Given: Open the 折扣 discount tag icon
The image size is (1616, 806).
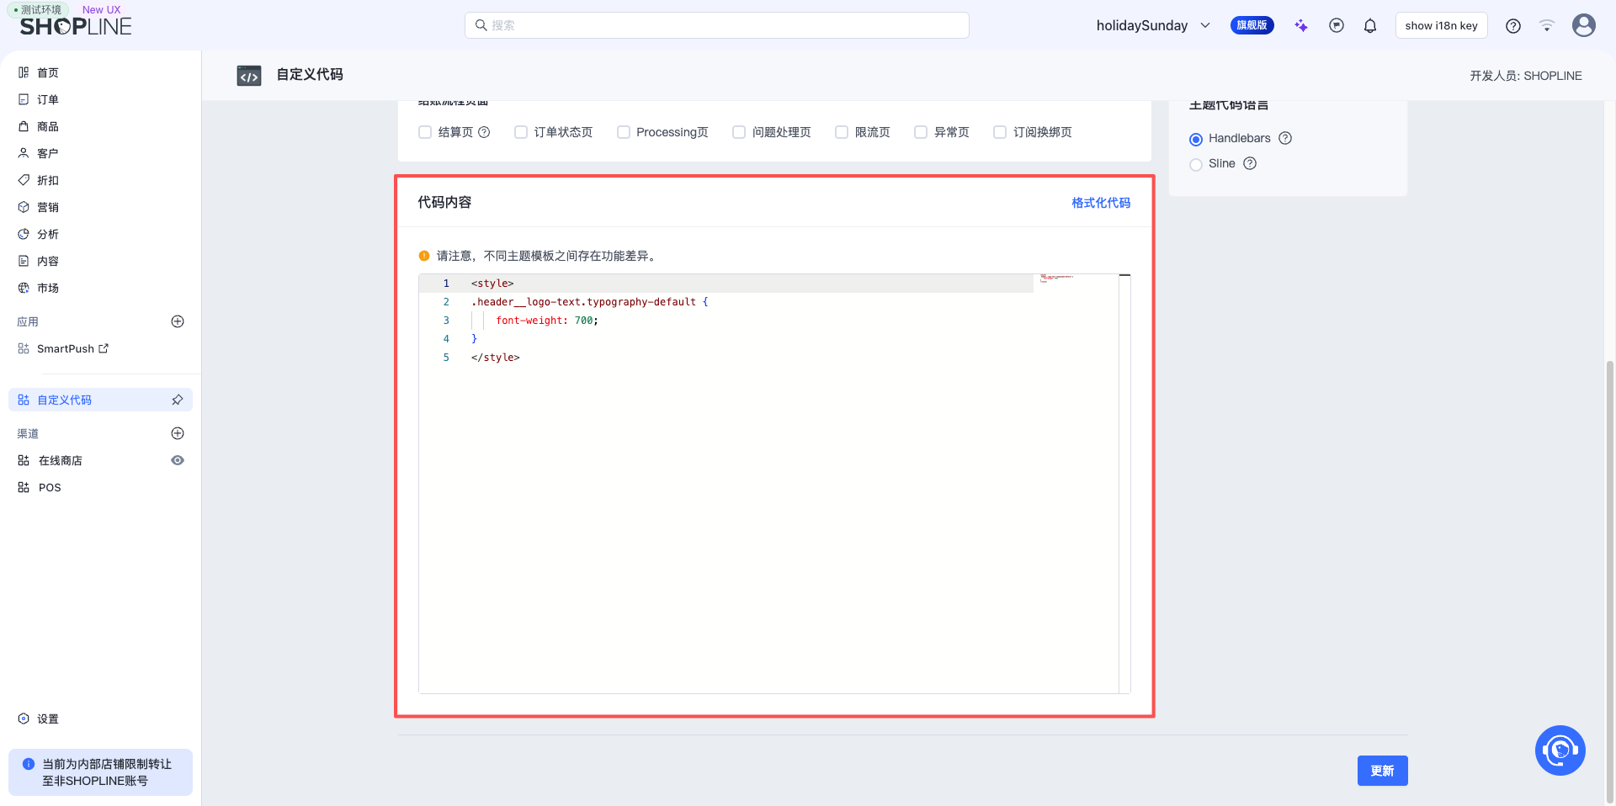Looking at the screenshot, I should [24, 180].
